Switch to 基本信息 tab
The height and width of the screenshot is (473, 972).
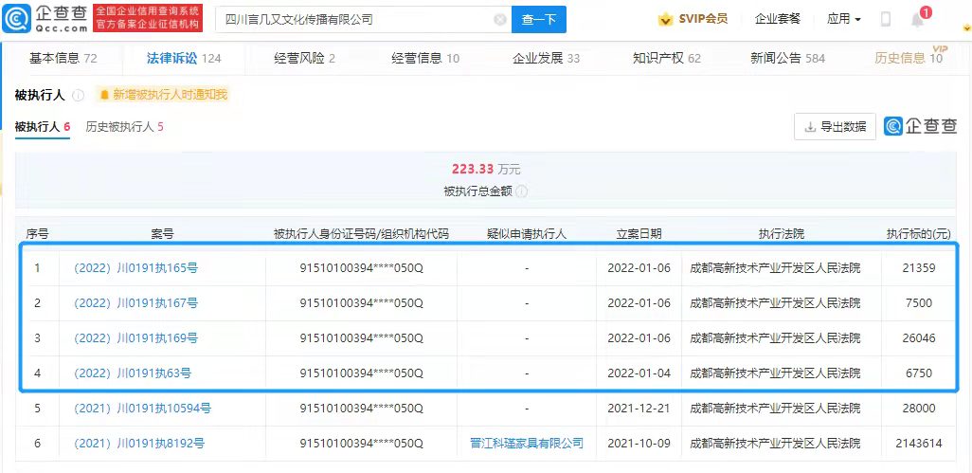[63, 58]
